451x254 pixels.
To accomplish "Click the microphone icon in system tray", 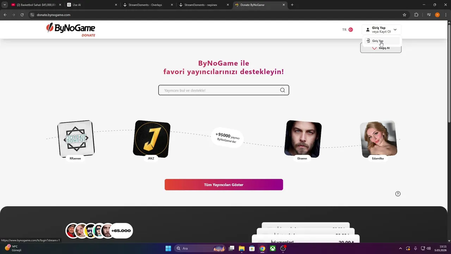I will tap(415, 248).
